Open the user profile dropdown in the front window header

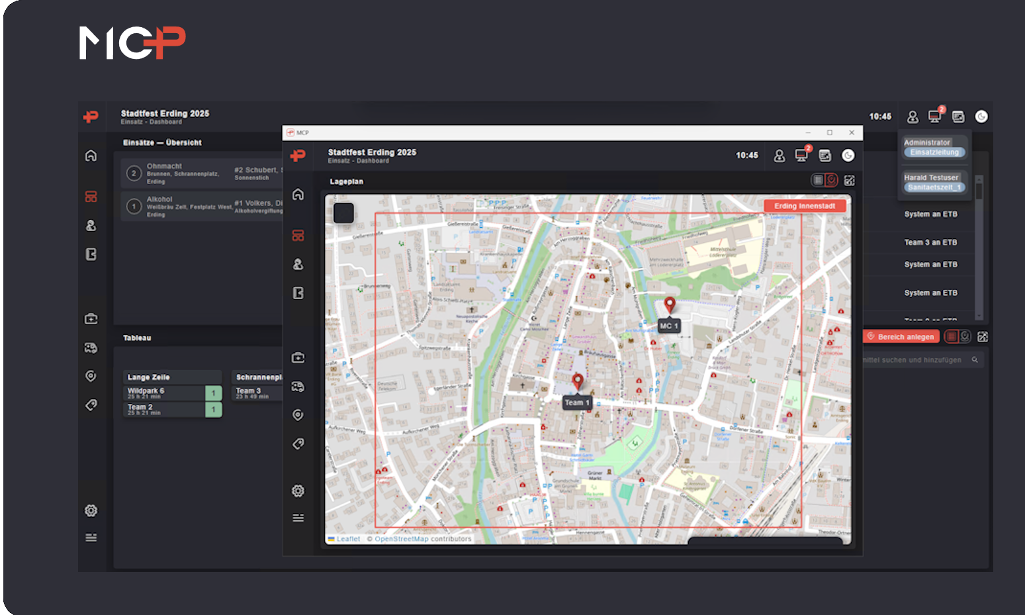(779, 156)
